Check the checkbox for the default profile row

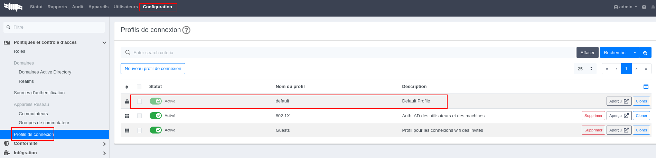pos(139,101)
